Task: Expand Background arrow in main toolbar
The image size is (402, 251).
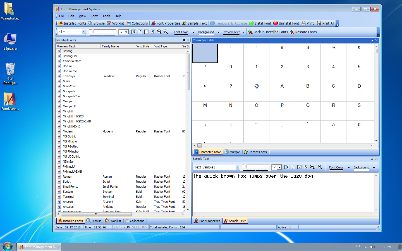Action: coord(219,32)
